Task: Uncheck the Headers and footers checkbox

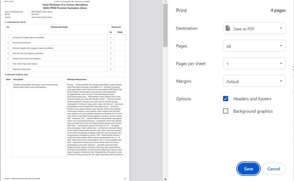Action: (226, 99)
